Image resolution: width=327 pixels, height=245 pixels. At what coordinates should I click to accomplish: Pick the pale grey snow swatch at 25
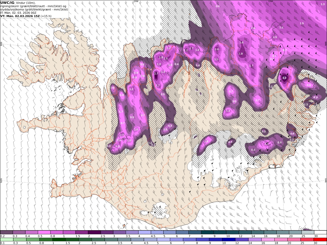pyautogui.click(x=308, y=232)
